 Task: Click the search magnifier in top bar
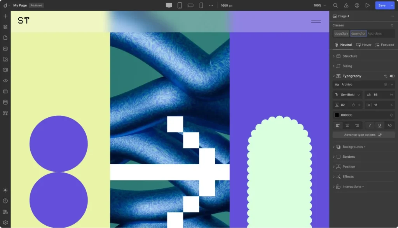point(335,5)
